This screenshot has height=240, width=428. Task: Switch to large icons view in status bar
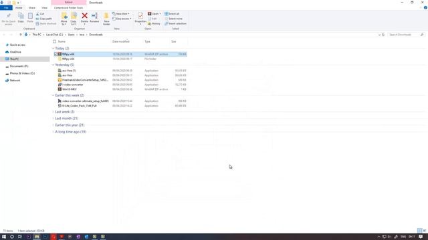point(424,231)
